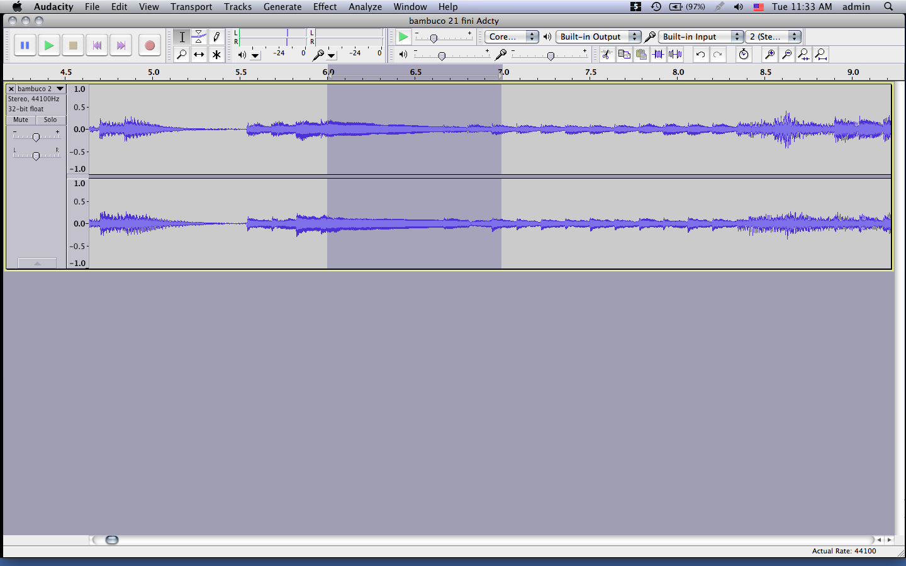Click the Silence audio icon

tap(675, 55)
